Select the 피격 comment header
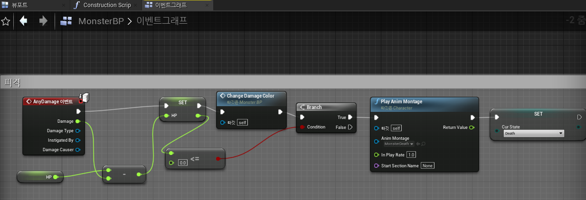 tap(293, 82)
